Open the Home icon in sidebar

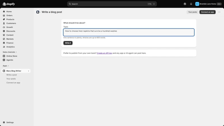tap(4, 11)
